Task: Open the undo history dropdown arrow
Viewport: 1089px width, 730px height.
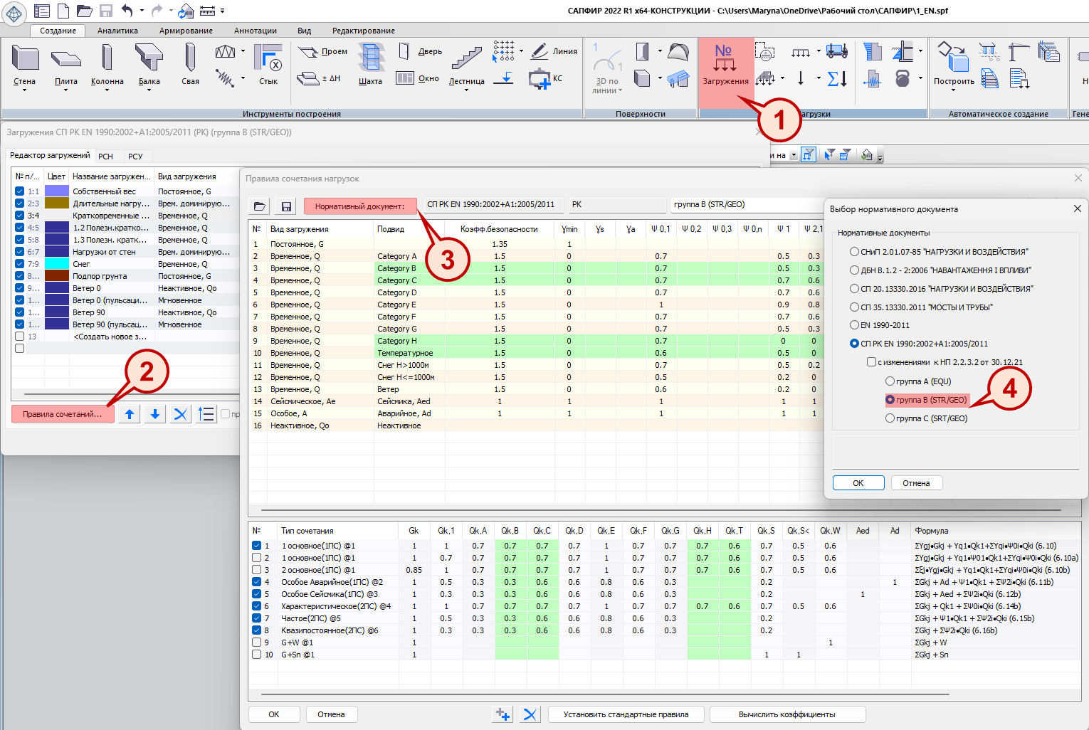Action: (142, 11)
